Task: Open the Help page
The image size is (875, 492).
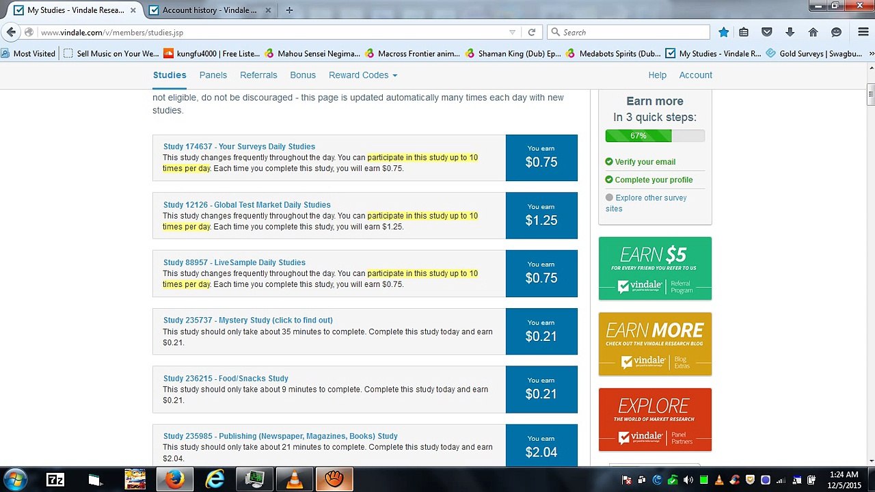Action: pyautogui.click(x=657, y=75)
